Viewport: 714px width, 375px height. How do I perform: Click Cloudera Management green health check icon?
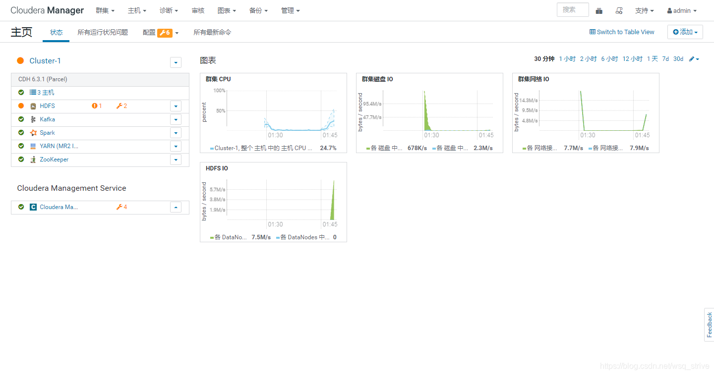pos(21,207)
